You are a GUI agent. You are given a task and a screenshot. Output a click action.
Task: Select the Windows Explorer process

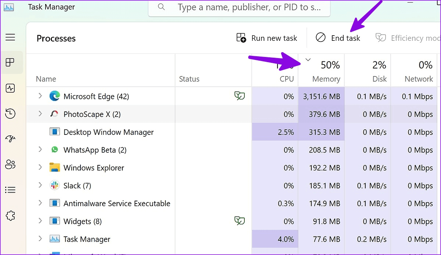[94, 168]
